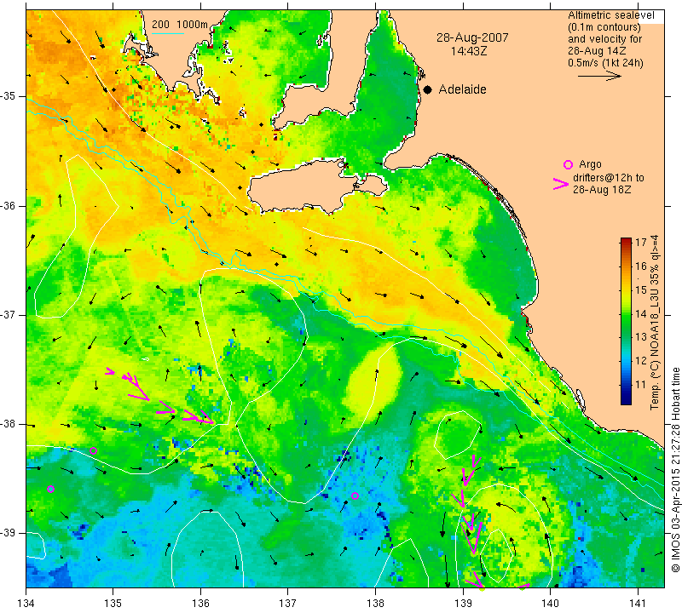This screenshot has height=613, width=682.
Task: Click the latitude label -36
Action: (9, 205)
